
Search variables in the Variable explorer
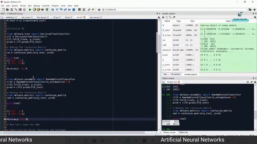pyautogui.click(x=255, y=17)
